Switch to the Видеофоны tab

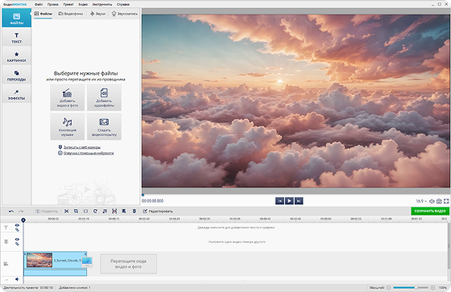coord(71,14)
